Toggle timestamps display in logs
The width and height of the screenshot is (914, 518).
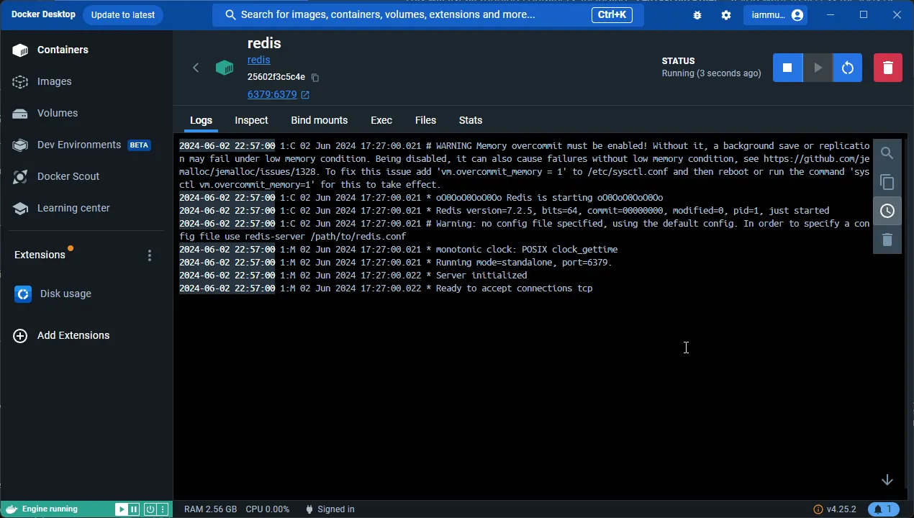coord(887,211)
